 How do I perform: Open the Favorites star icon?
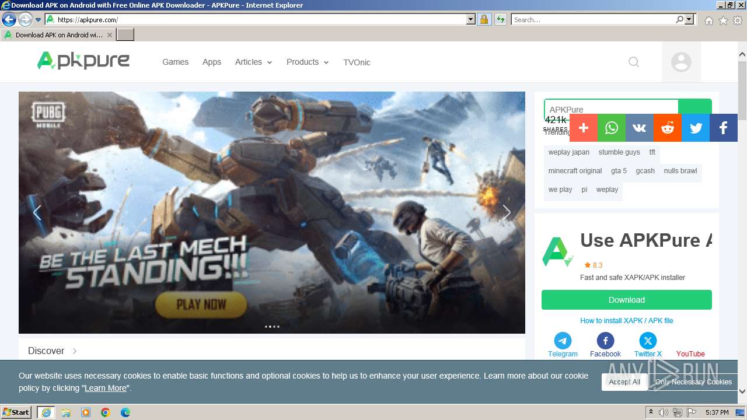(x=723, y=20)
